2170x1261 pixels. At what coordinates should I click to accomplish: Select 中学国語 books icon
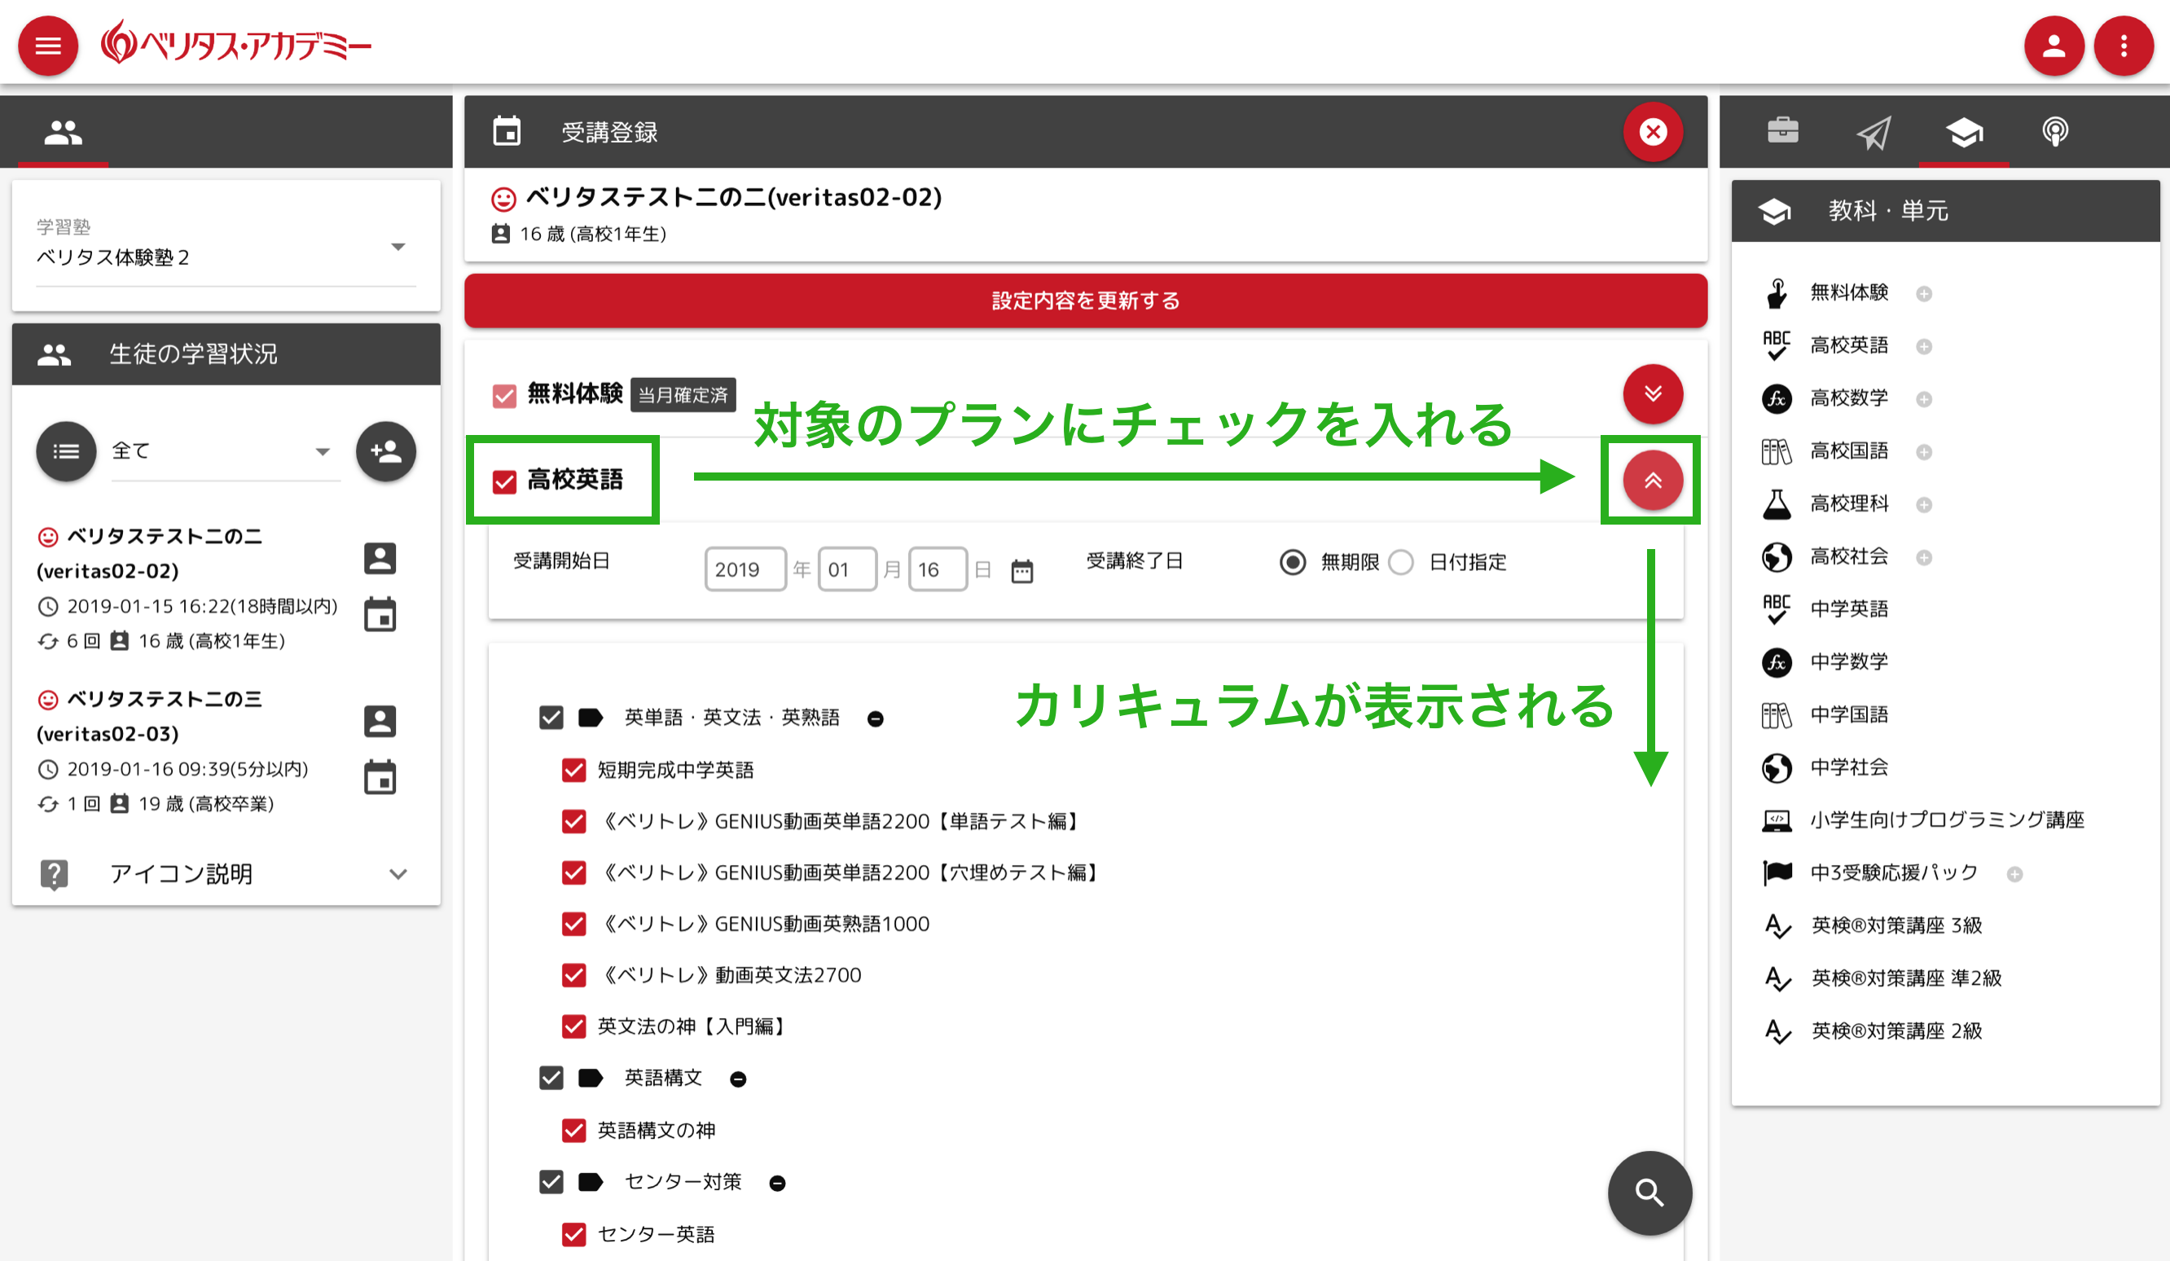pos(1776,715)
